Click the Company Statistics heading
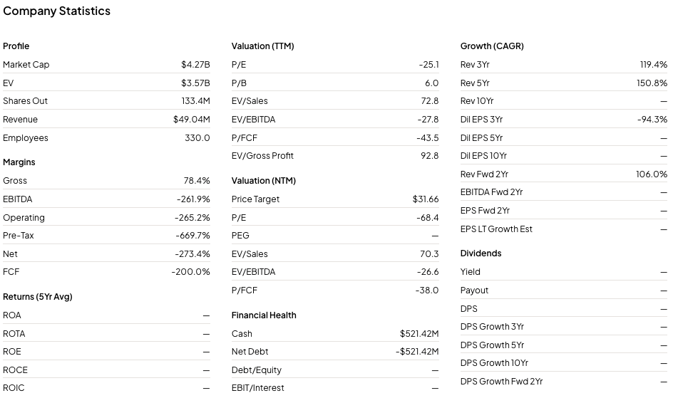 click(57, 11)
